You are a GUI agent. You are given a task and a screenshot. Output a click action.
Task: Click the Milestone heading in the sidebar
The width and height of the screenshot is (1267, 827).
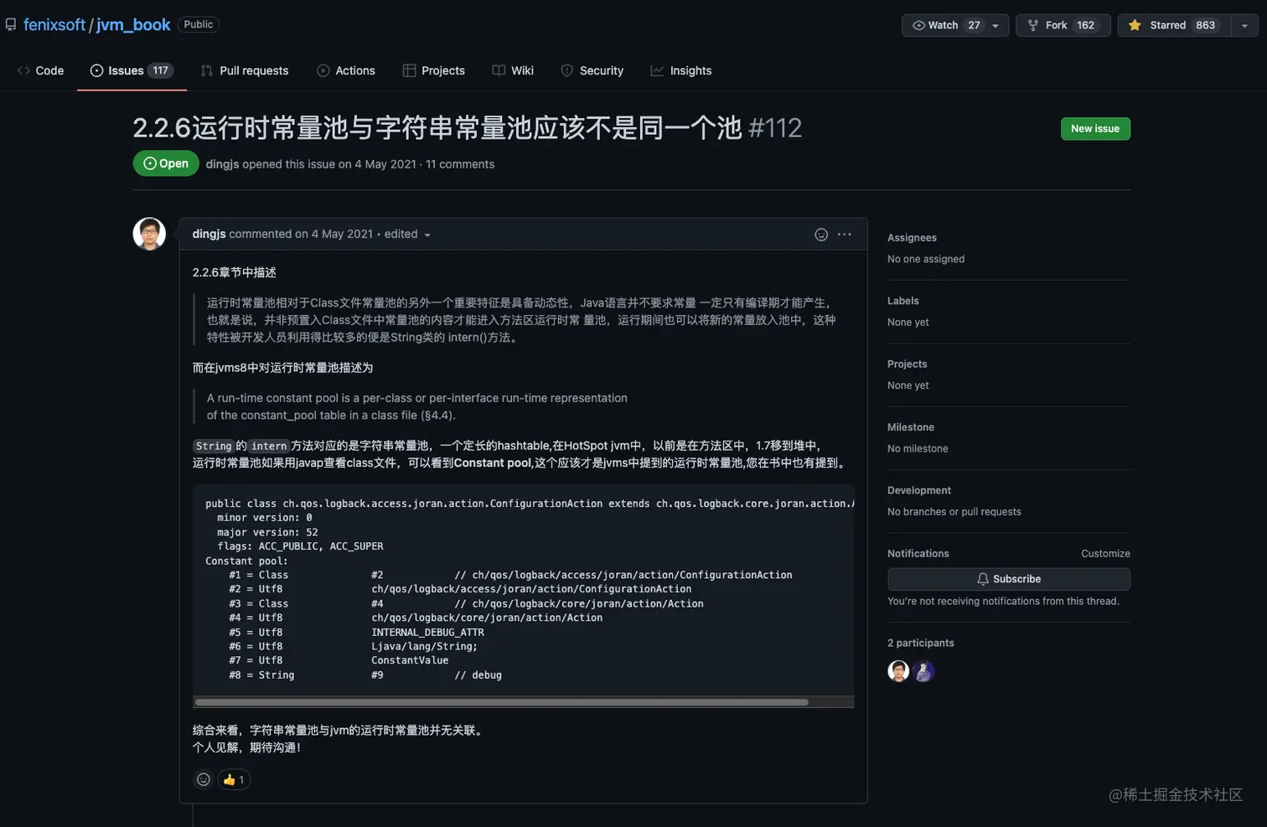click(911, 427)
